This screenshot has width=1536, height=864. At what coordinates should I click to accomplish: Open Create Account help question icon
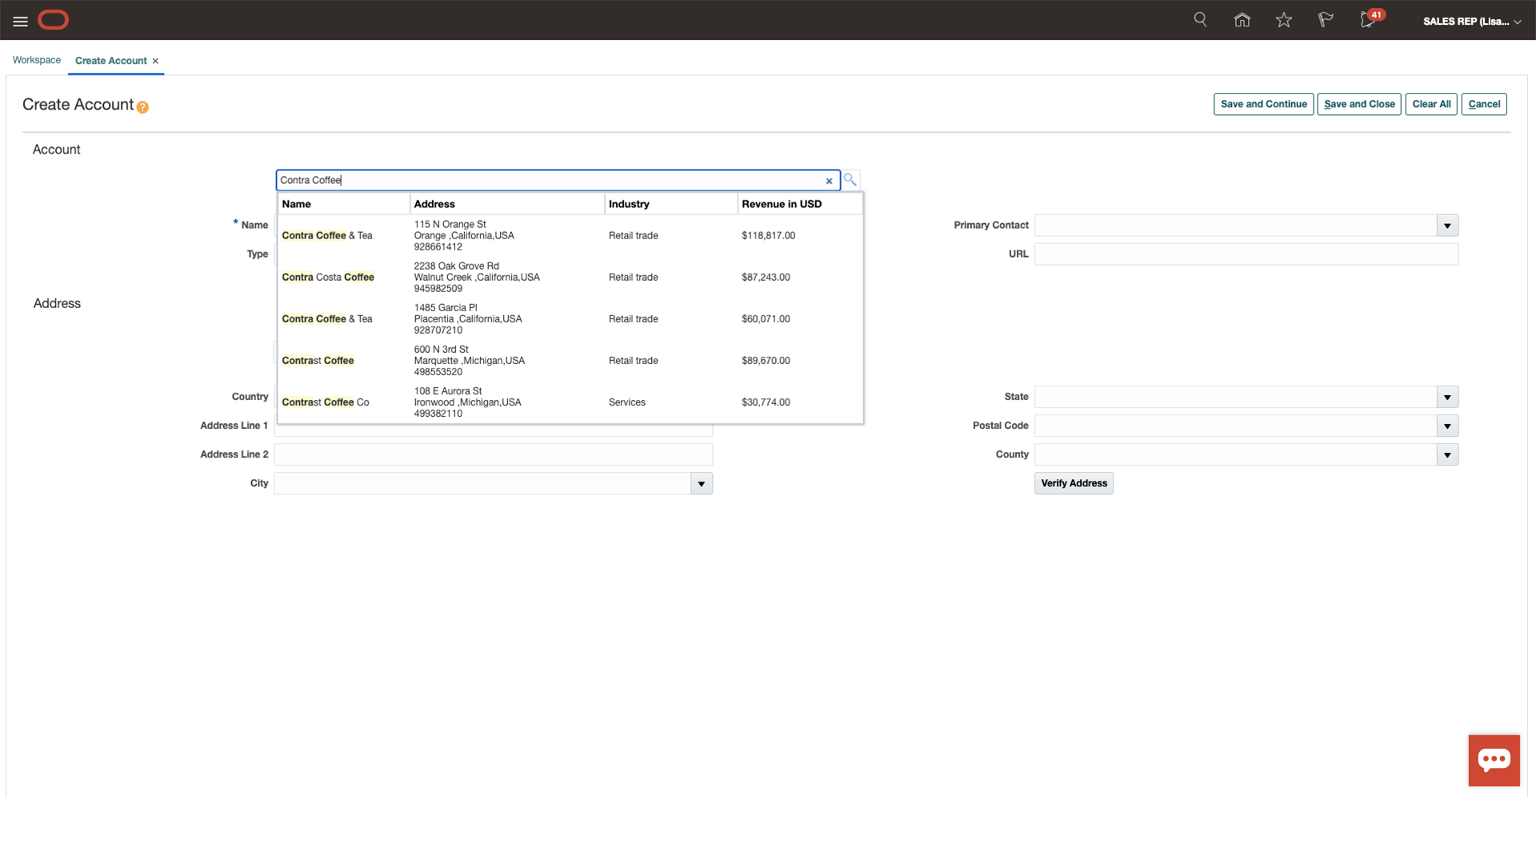point(142,107)
